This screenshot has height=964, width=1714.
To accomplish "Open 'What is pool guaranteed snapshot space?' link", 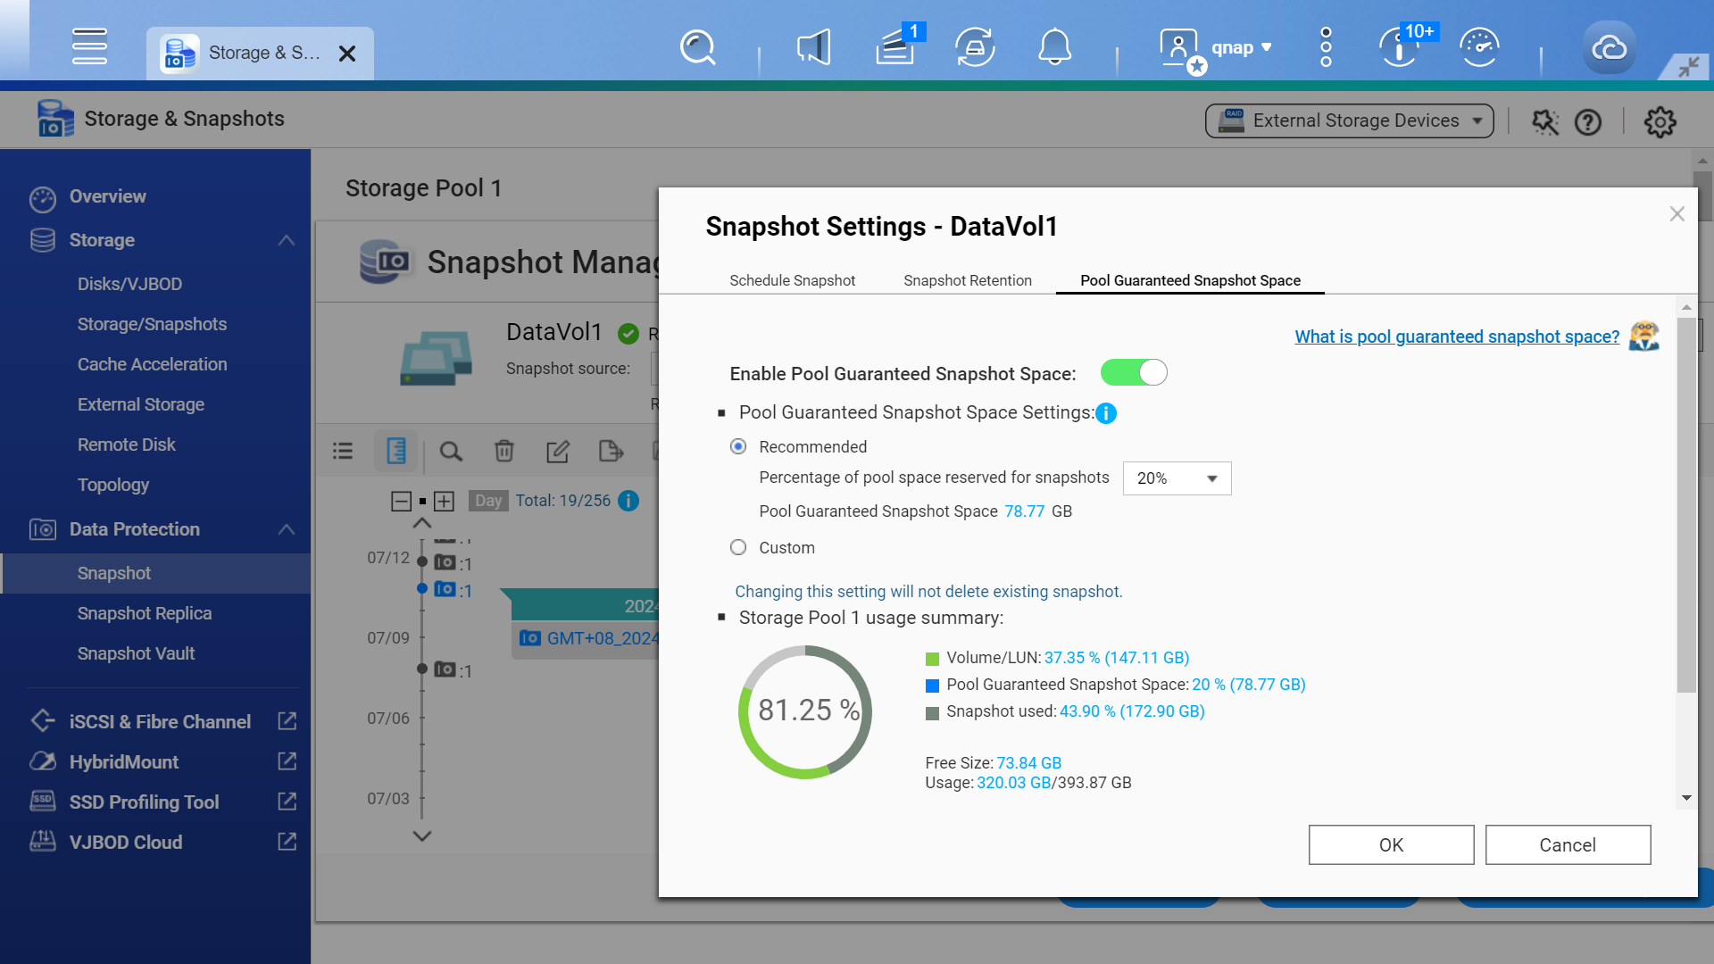I will 1457,337.
